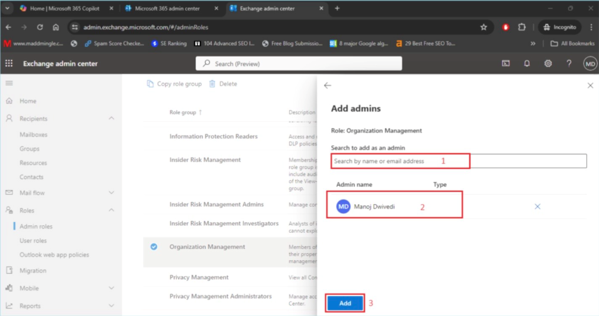This screenshot has width=599, height=316.
Task: Open the SE Ranking bookmark
Action: [169, 43]
